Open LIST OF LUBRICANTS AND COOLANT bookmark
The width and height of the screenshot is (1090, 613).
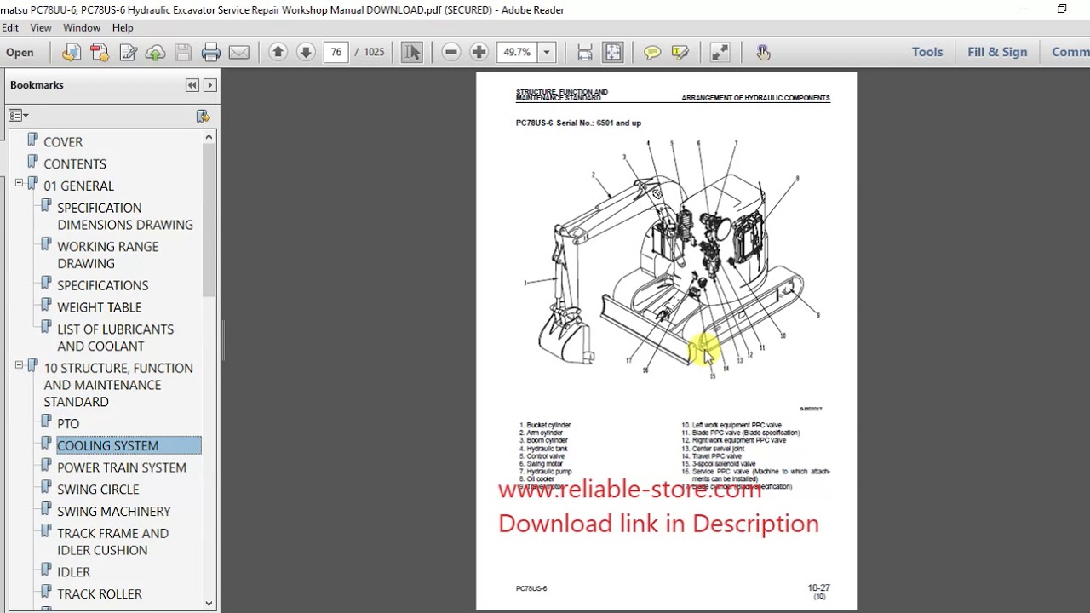(x=115, y=338)
